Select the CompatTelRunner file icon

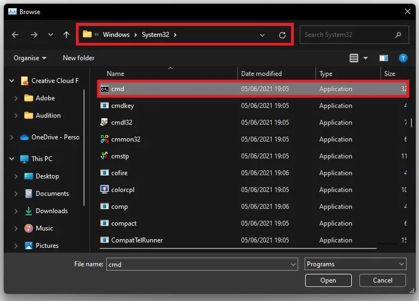pos(105,240)
